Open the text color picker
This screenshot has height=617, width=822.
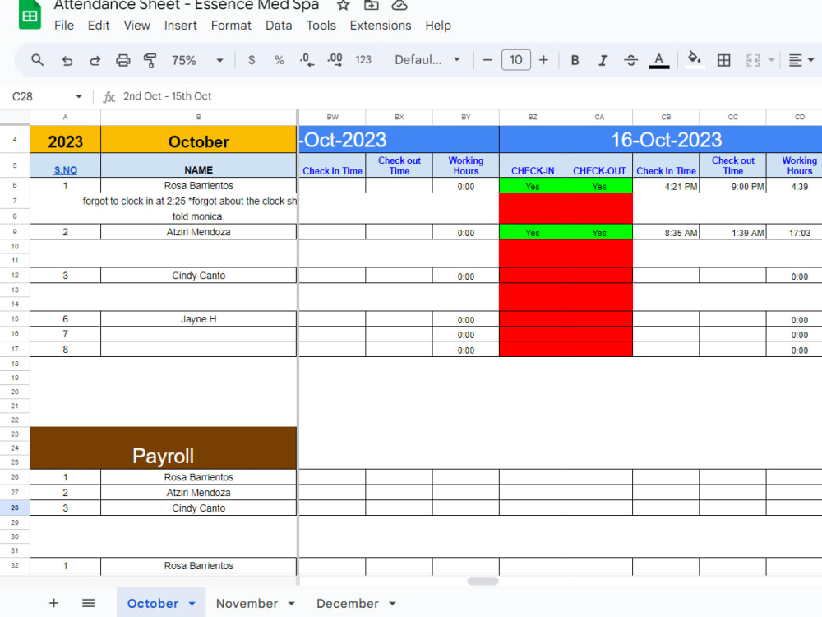click(x=658, y=60)
